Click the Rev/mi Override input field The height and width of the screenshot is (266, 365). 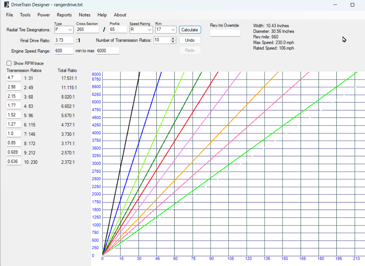(225, 33)
